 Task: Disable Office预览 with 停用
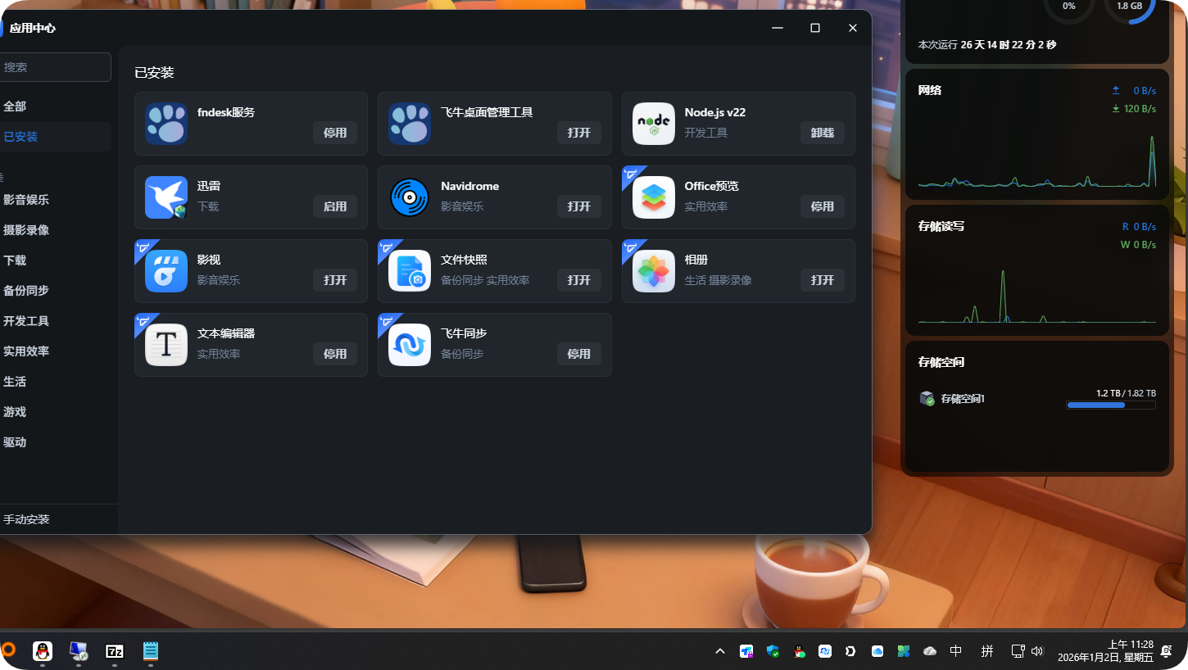(823, 206)
